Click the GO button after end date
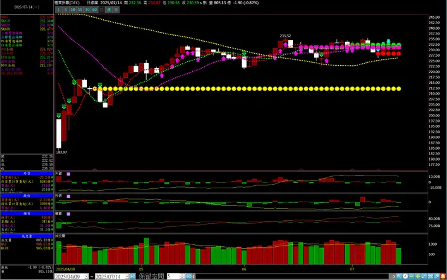The height and width of the screenshot is (280, 447). point(132,276)
